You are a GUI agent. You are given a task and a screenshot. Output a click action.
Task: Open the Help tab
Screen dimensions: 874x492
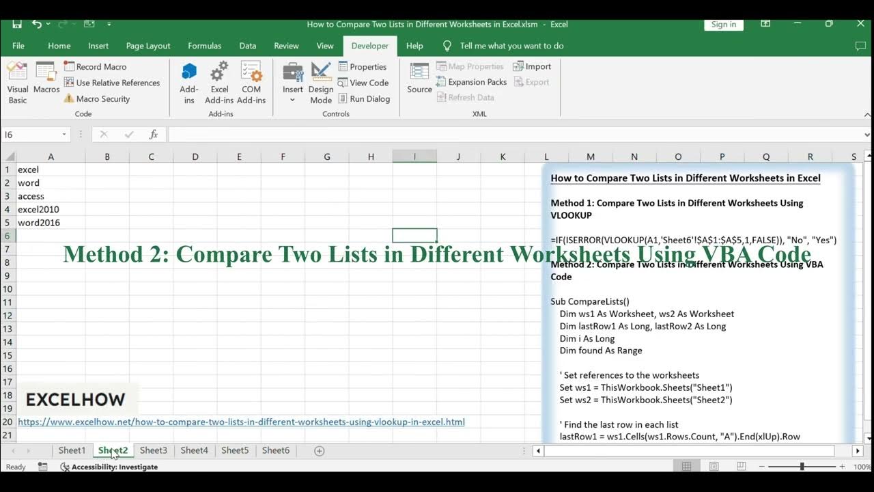(x=414, y=46)
